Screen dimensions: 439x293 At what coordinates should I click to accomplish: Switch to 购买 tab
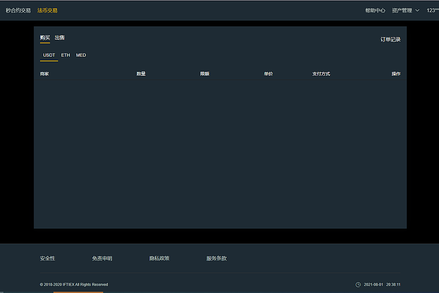point(45,38)
